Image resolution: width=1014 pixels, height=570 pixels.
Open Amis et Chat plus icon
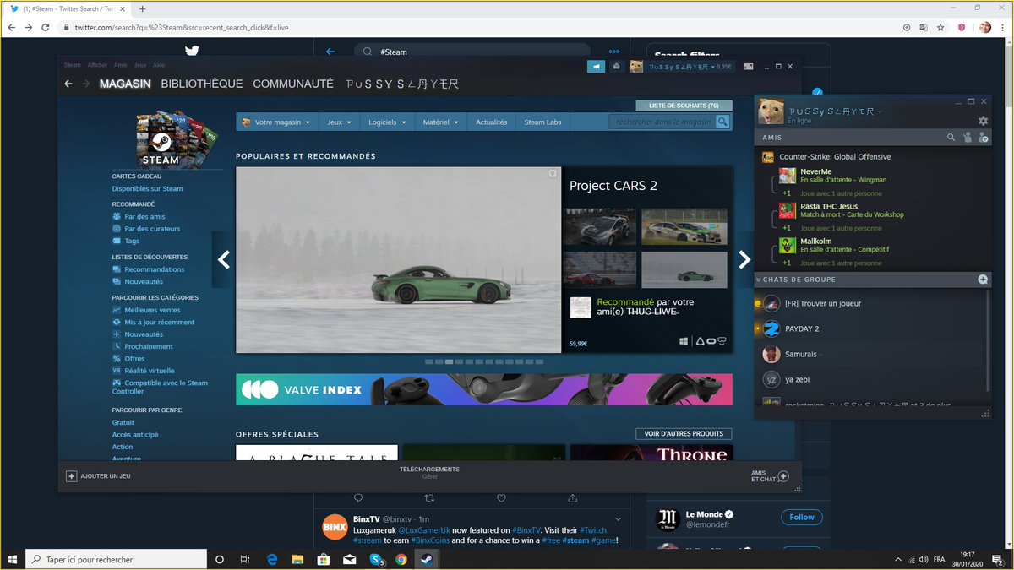tap(783, 476)
